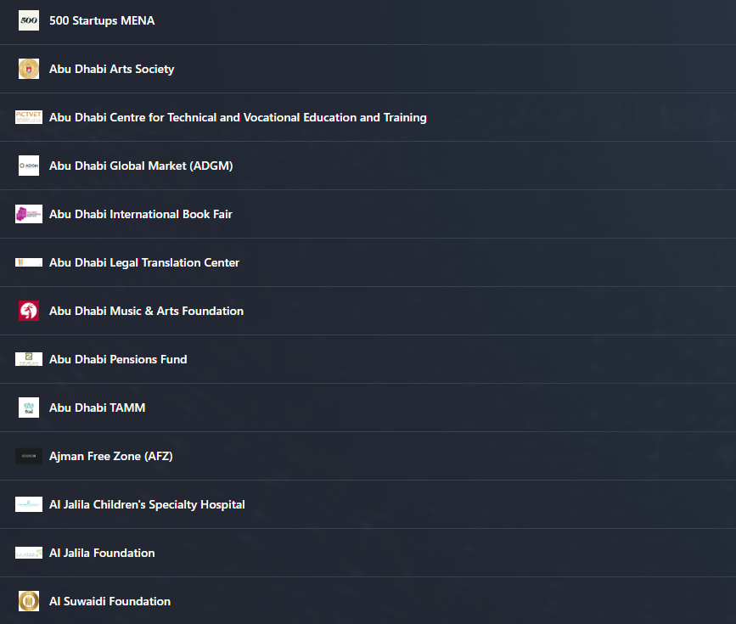Viewport: 736px width, 624px height.
Task: Click the Abu Dhabi Legal Translation Center logo
Action: [29, 262]
